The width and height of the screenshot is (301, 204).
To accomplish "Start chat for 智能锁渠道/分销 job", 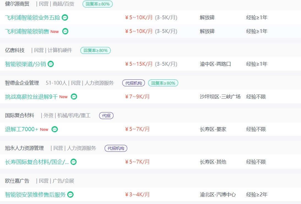I will pyautogui.click(x=51, y=64).
